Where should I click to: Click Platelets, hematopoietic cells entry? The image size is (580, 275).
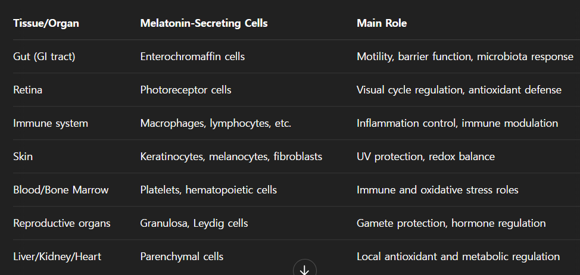point(208,190)
